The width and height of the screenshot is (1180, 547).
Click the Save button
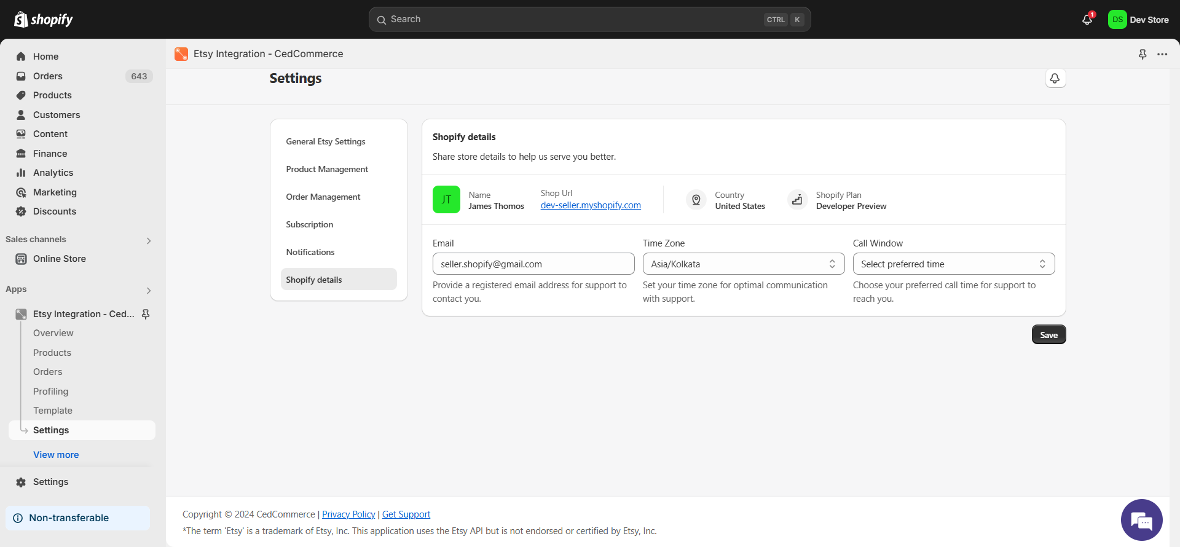[x=1048, y=335]
